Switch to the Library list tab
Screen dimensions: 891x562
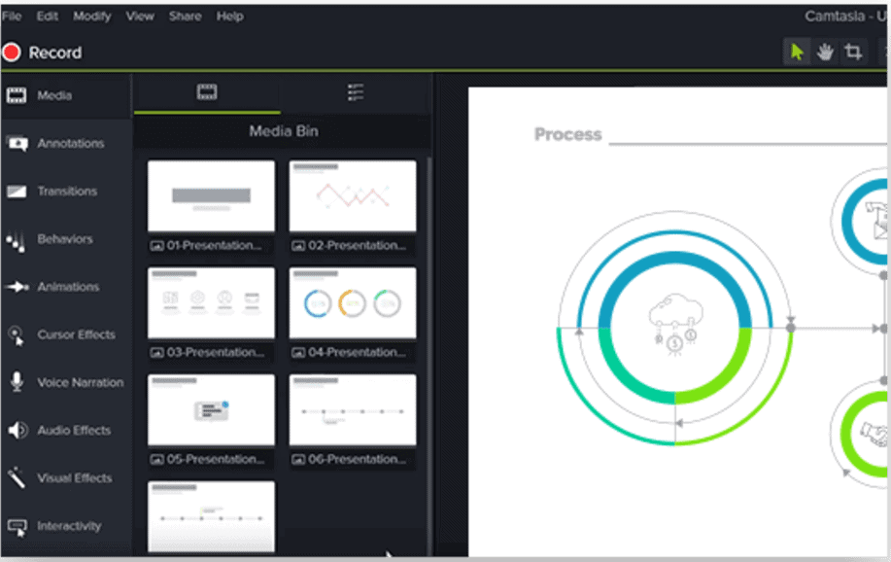pos(356,92)
